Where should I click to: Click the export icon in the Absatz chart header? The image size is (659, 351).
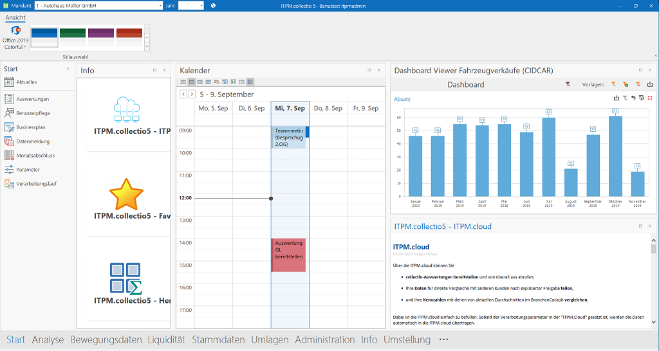pyautogui.click(x=617, y=98)
